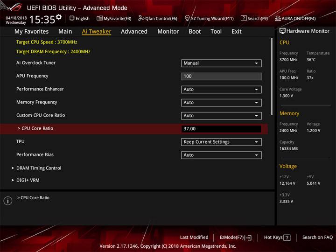Click the Memory Frequency label
Screen dimensions: 336x252
tap(37, 102)
